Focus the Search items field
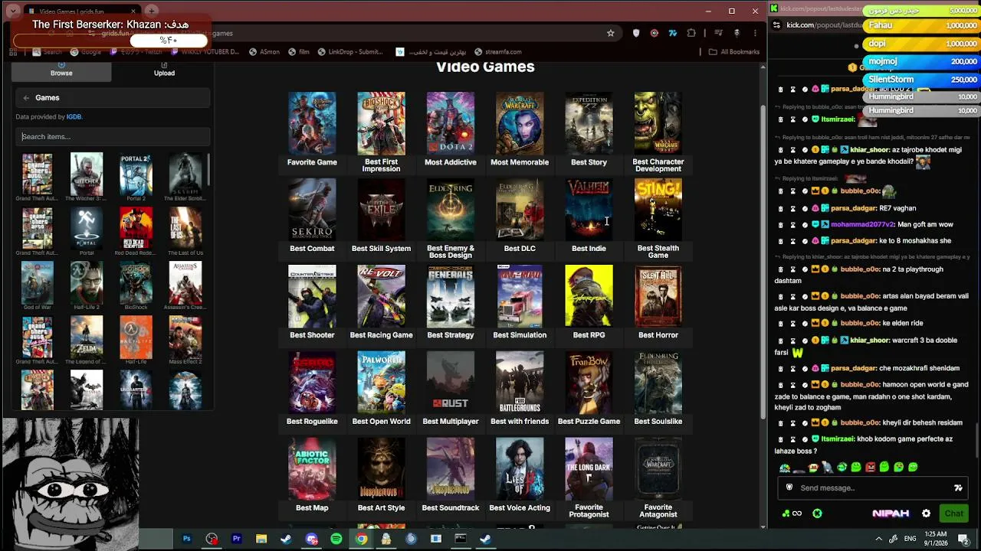981x551 pixels. pyautogui.click(x=113, y=137)
